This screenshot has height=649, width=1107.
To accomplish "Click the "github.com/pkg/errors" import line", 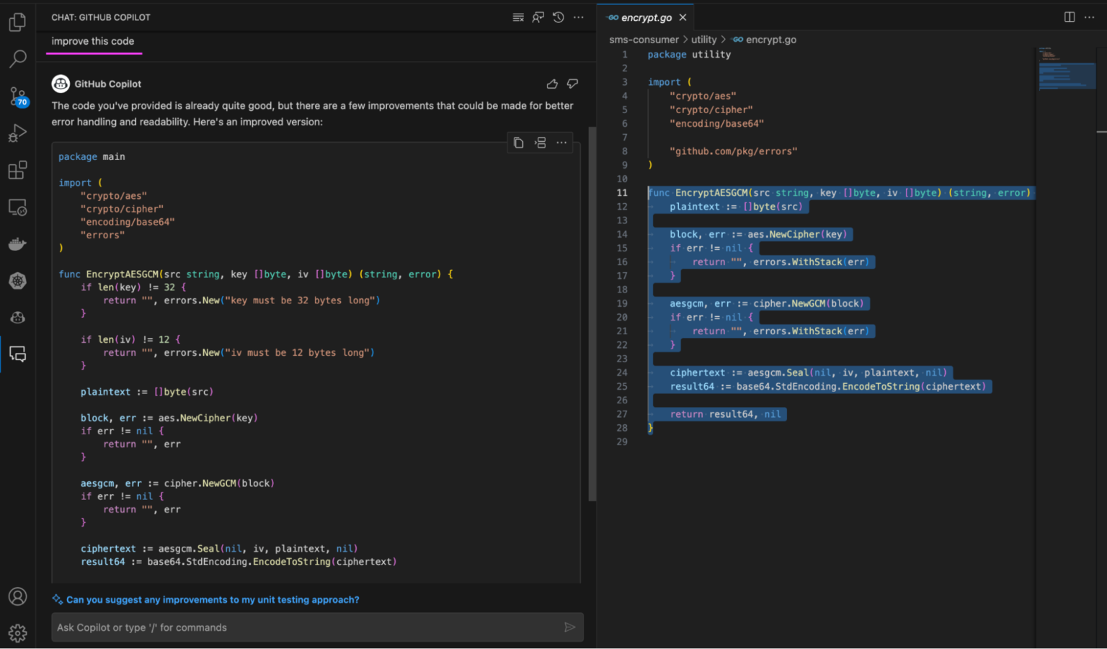I will pos(733,151).
